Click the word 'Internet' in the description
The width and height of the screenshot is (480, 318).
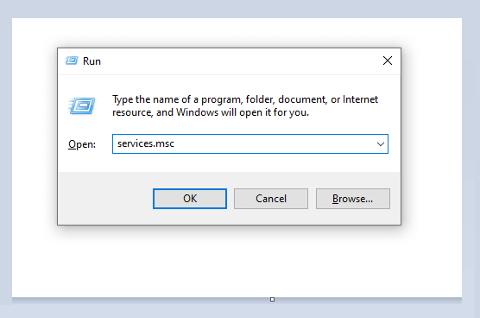pos(360,99)
